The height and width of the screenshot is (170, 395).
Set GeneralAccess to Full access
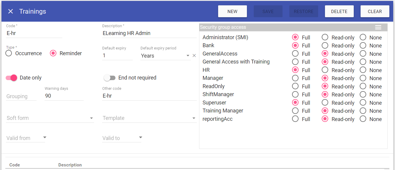(295, 54)
